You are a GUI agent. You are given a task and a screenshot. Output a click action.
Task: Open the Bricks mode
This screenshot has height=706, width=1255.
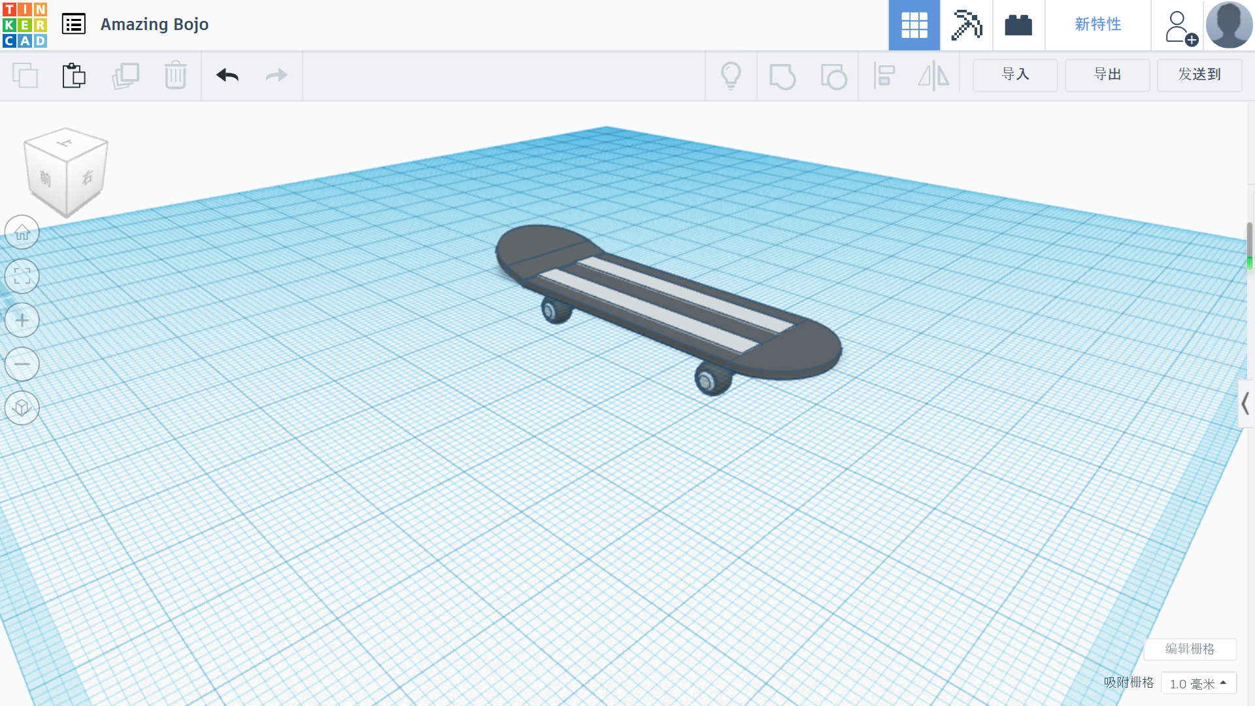coord(1018,25)
